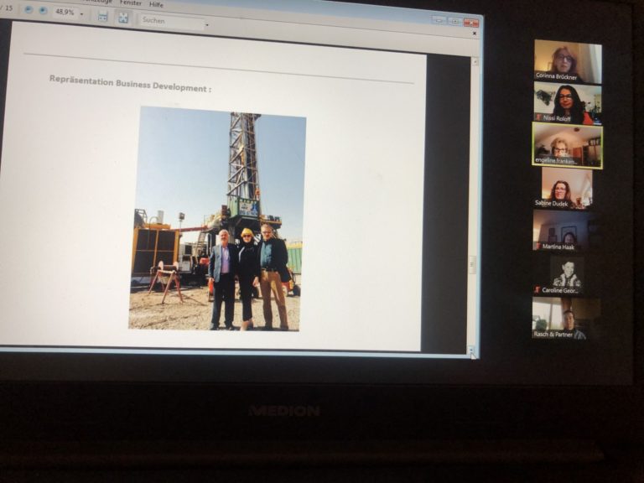Image resolution: width=644 pixels, height=483 pixels.
Task: Grab the vertical scrollbar thumb
Action: pyautogui.click(x=471, y=264)
